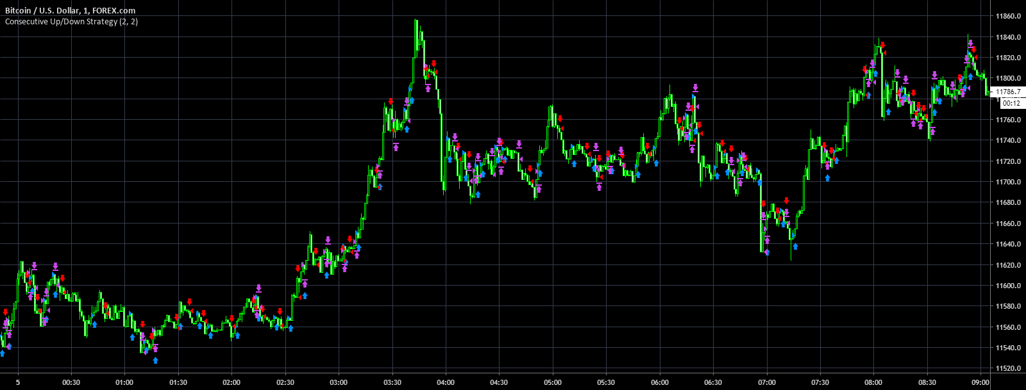Select the 11560.0 price scale value
Viewport: 1026px width, 390px height.
click(1008, 327)
